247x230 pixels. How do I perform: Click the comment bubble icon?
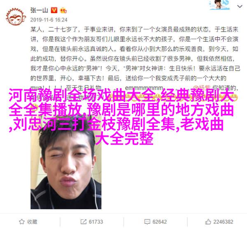(x=147, y=222)
